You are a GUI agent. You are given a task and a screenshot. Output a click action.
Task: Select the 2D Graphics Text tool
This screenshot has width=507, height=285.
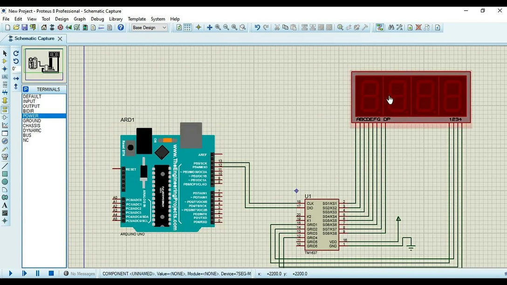click(5, 205)
